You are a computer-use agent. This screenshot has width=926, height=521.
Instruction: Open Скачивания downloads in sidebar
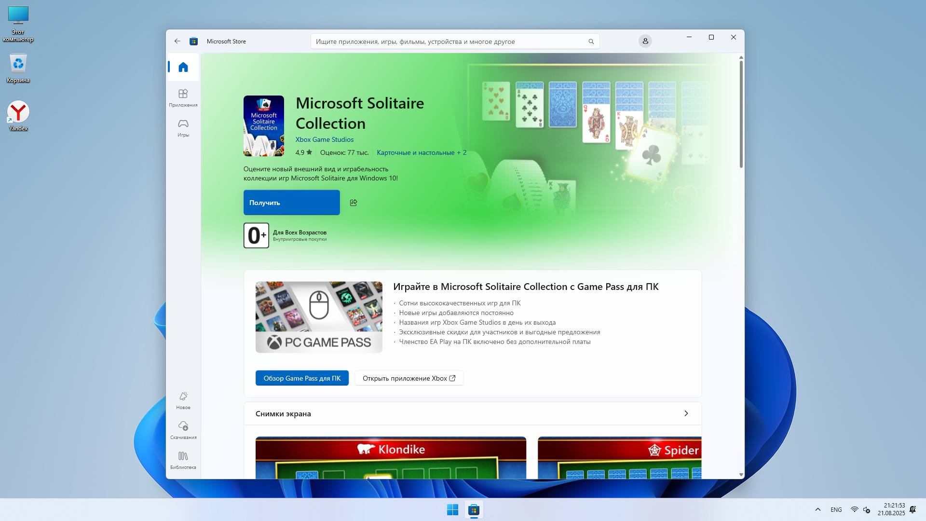coord(183,430)
